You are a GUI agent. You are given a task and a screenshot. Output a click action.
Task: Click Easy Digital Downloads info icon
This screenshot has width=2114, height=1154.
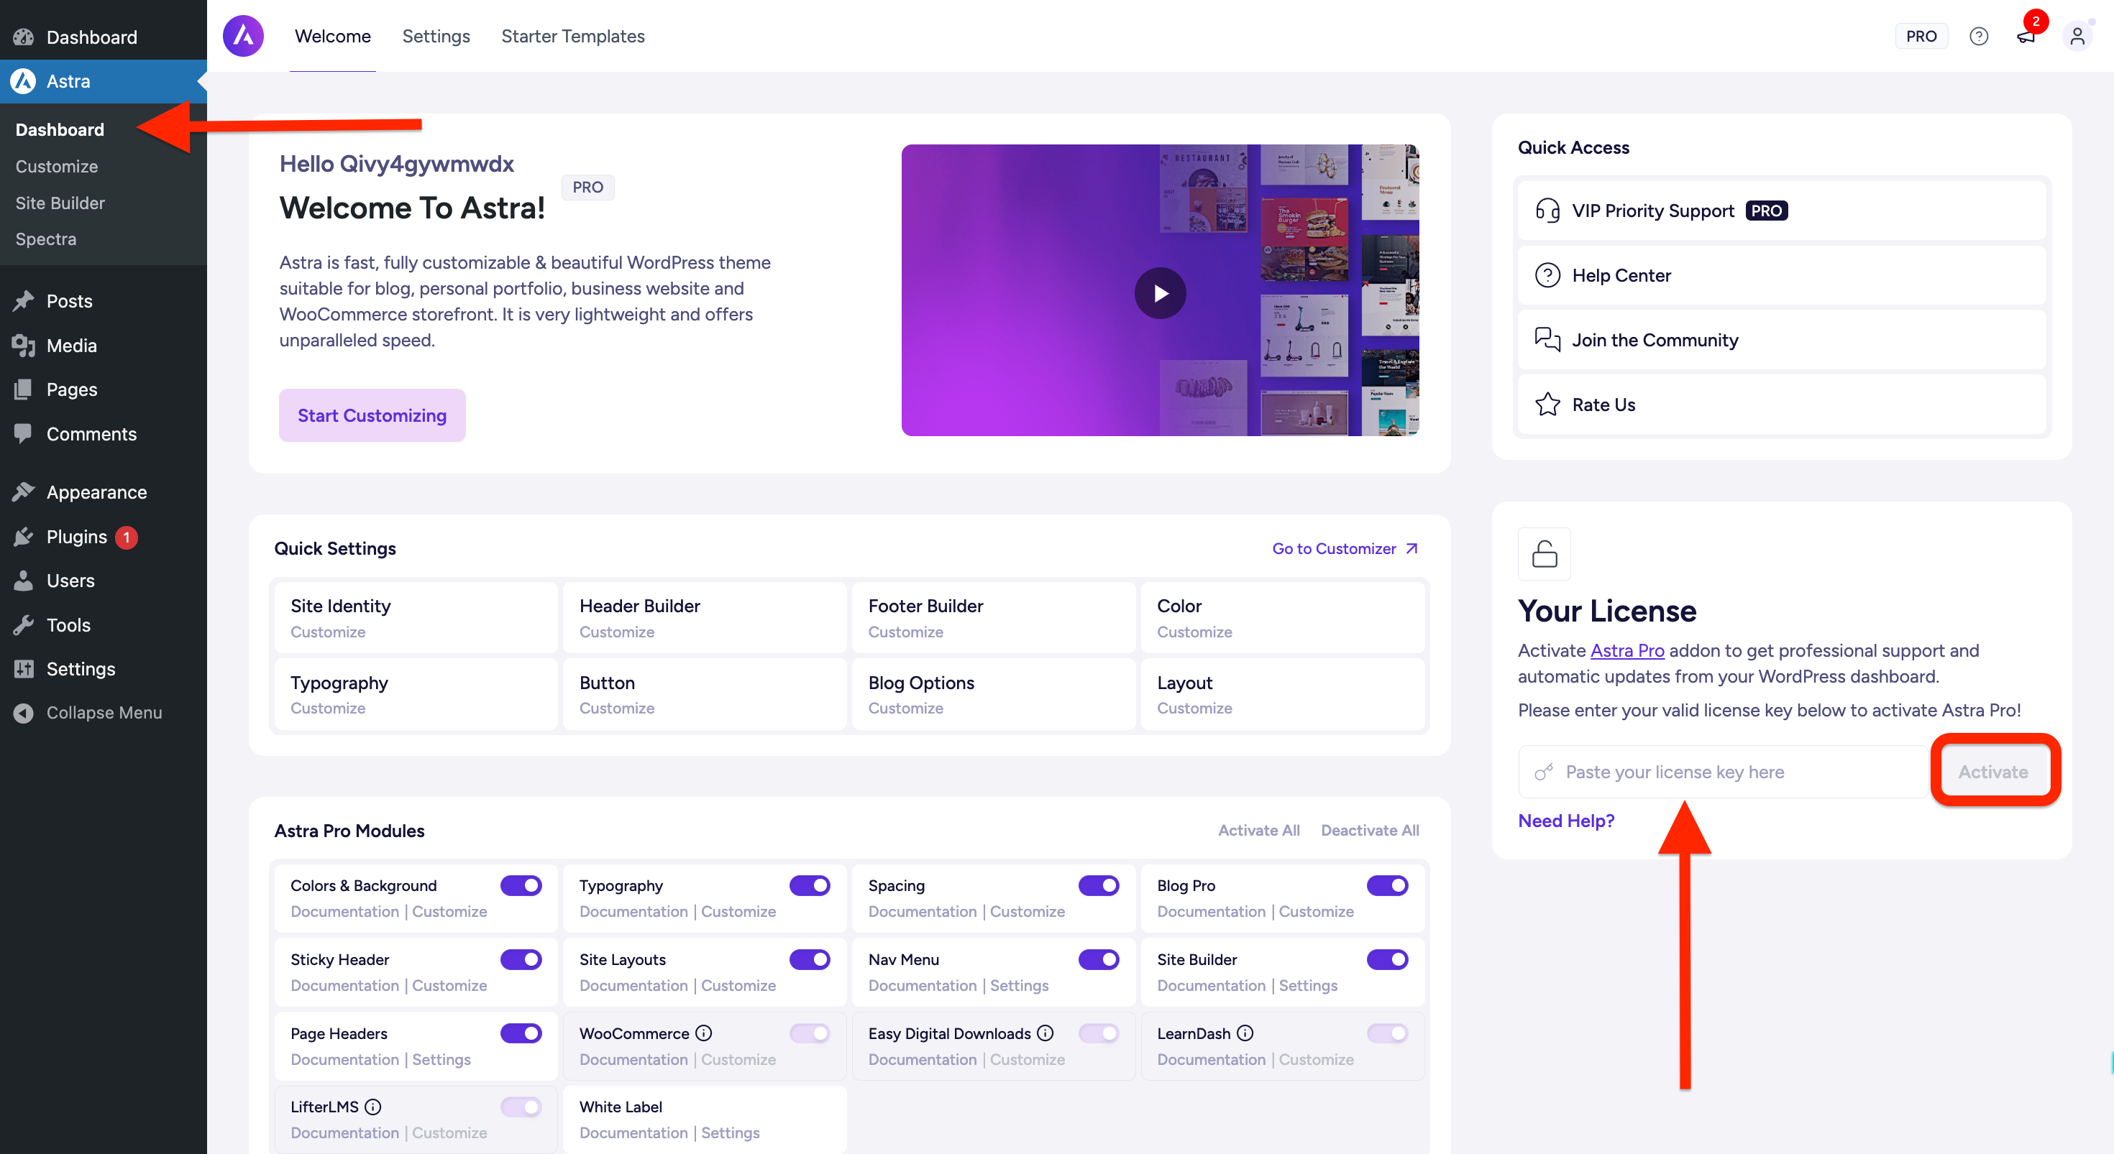[1045, 1033]
